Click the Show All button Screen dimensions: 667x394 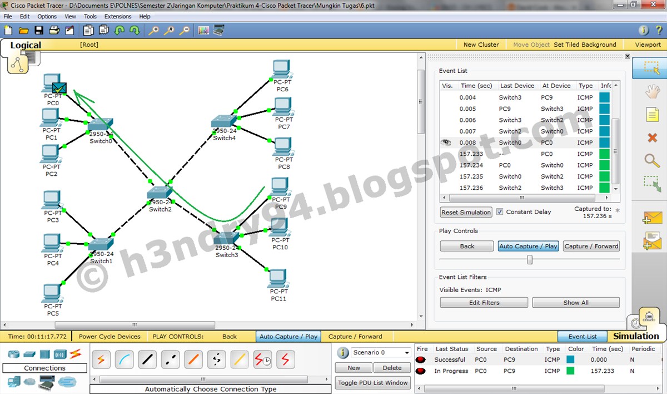pyautogui.click(x=576, y=303)
